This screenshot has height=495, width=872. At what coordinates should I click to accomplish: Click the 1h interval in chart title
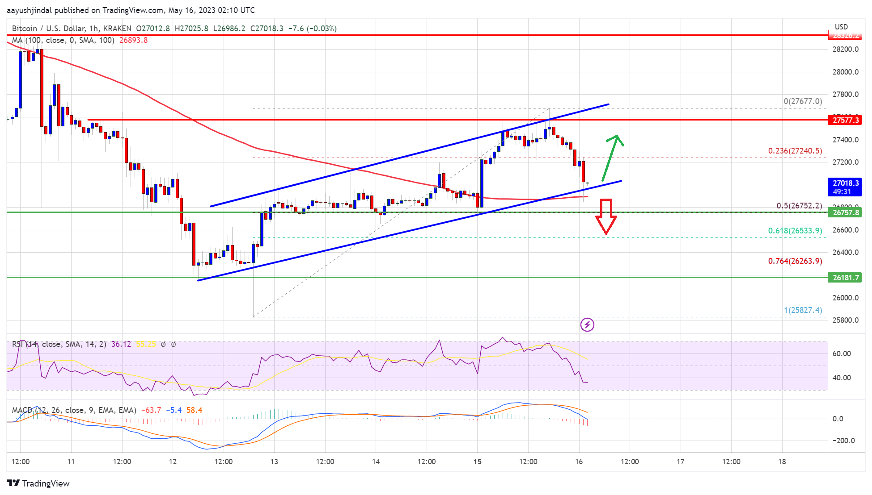coord(93,29)
